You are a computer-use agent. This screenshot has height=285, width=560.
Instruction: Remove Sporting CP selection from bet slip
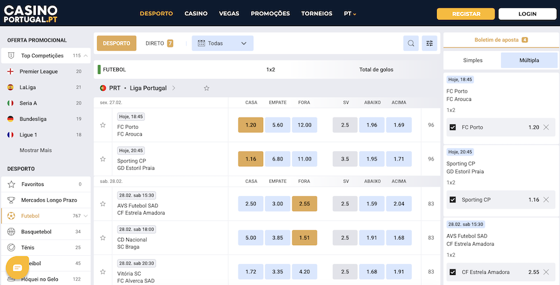click(x=546, y=200)
